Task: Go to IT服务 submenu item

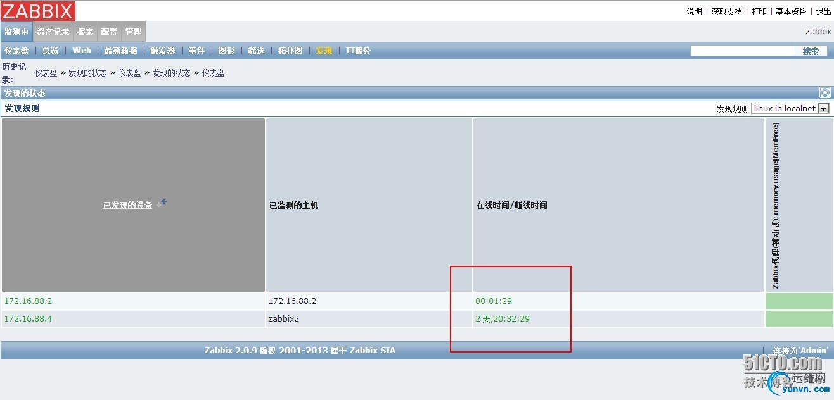Action: point(358,51)
